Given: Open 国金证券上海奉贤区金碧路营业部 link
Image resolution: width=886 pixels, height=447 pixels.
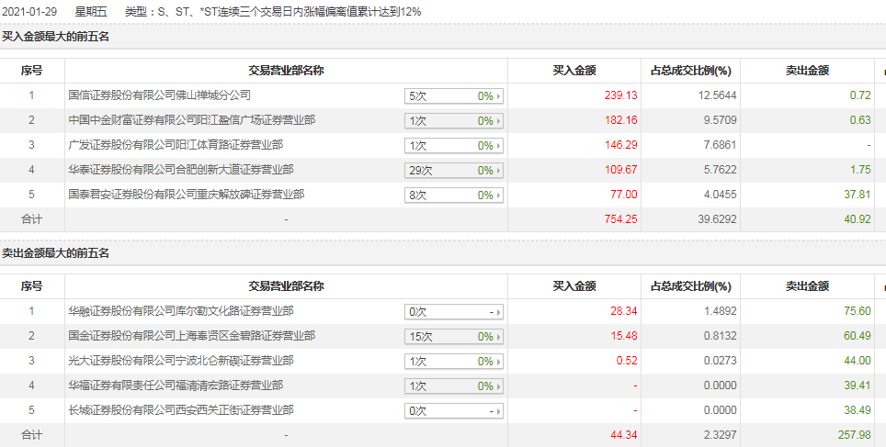Looking at the screenshot, I should (191, 336).
